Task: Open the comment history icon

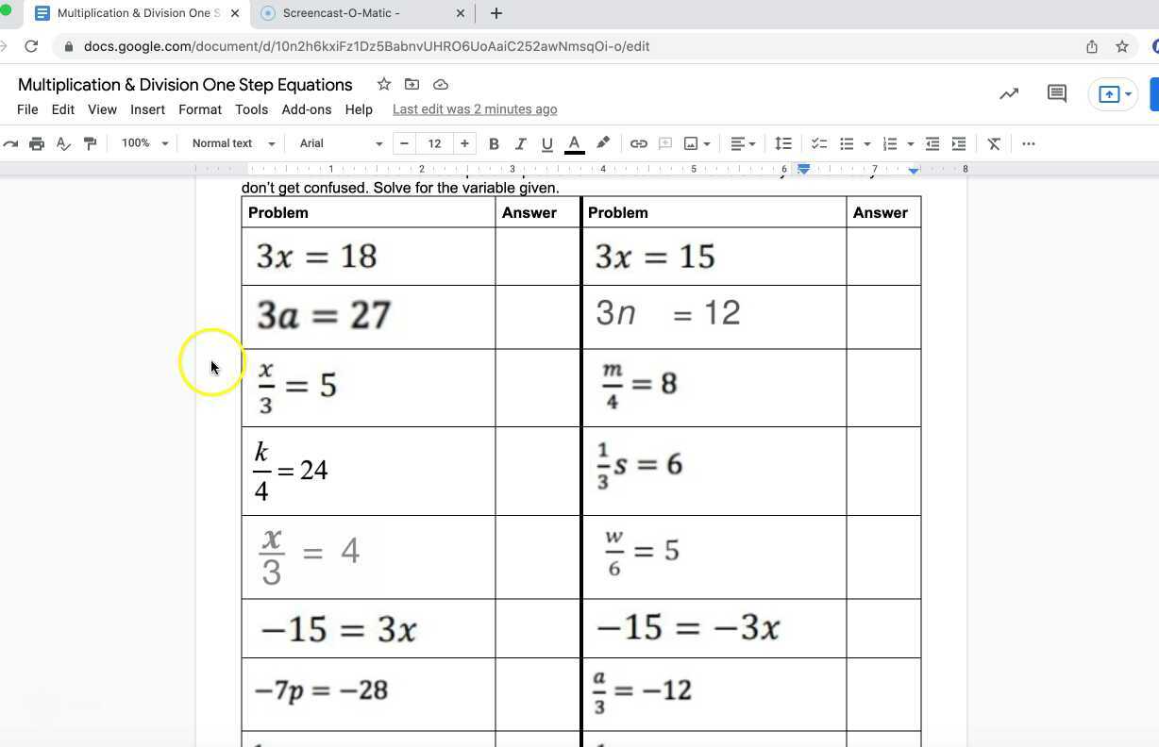Action: coord(1057,93)
